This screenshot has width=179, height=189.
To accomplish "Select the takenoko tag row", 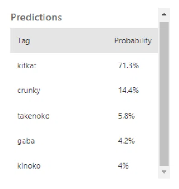I will [x=84, y=116].
